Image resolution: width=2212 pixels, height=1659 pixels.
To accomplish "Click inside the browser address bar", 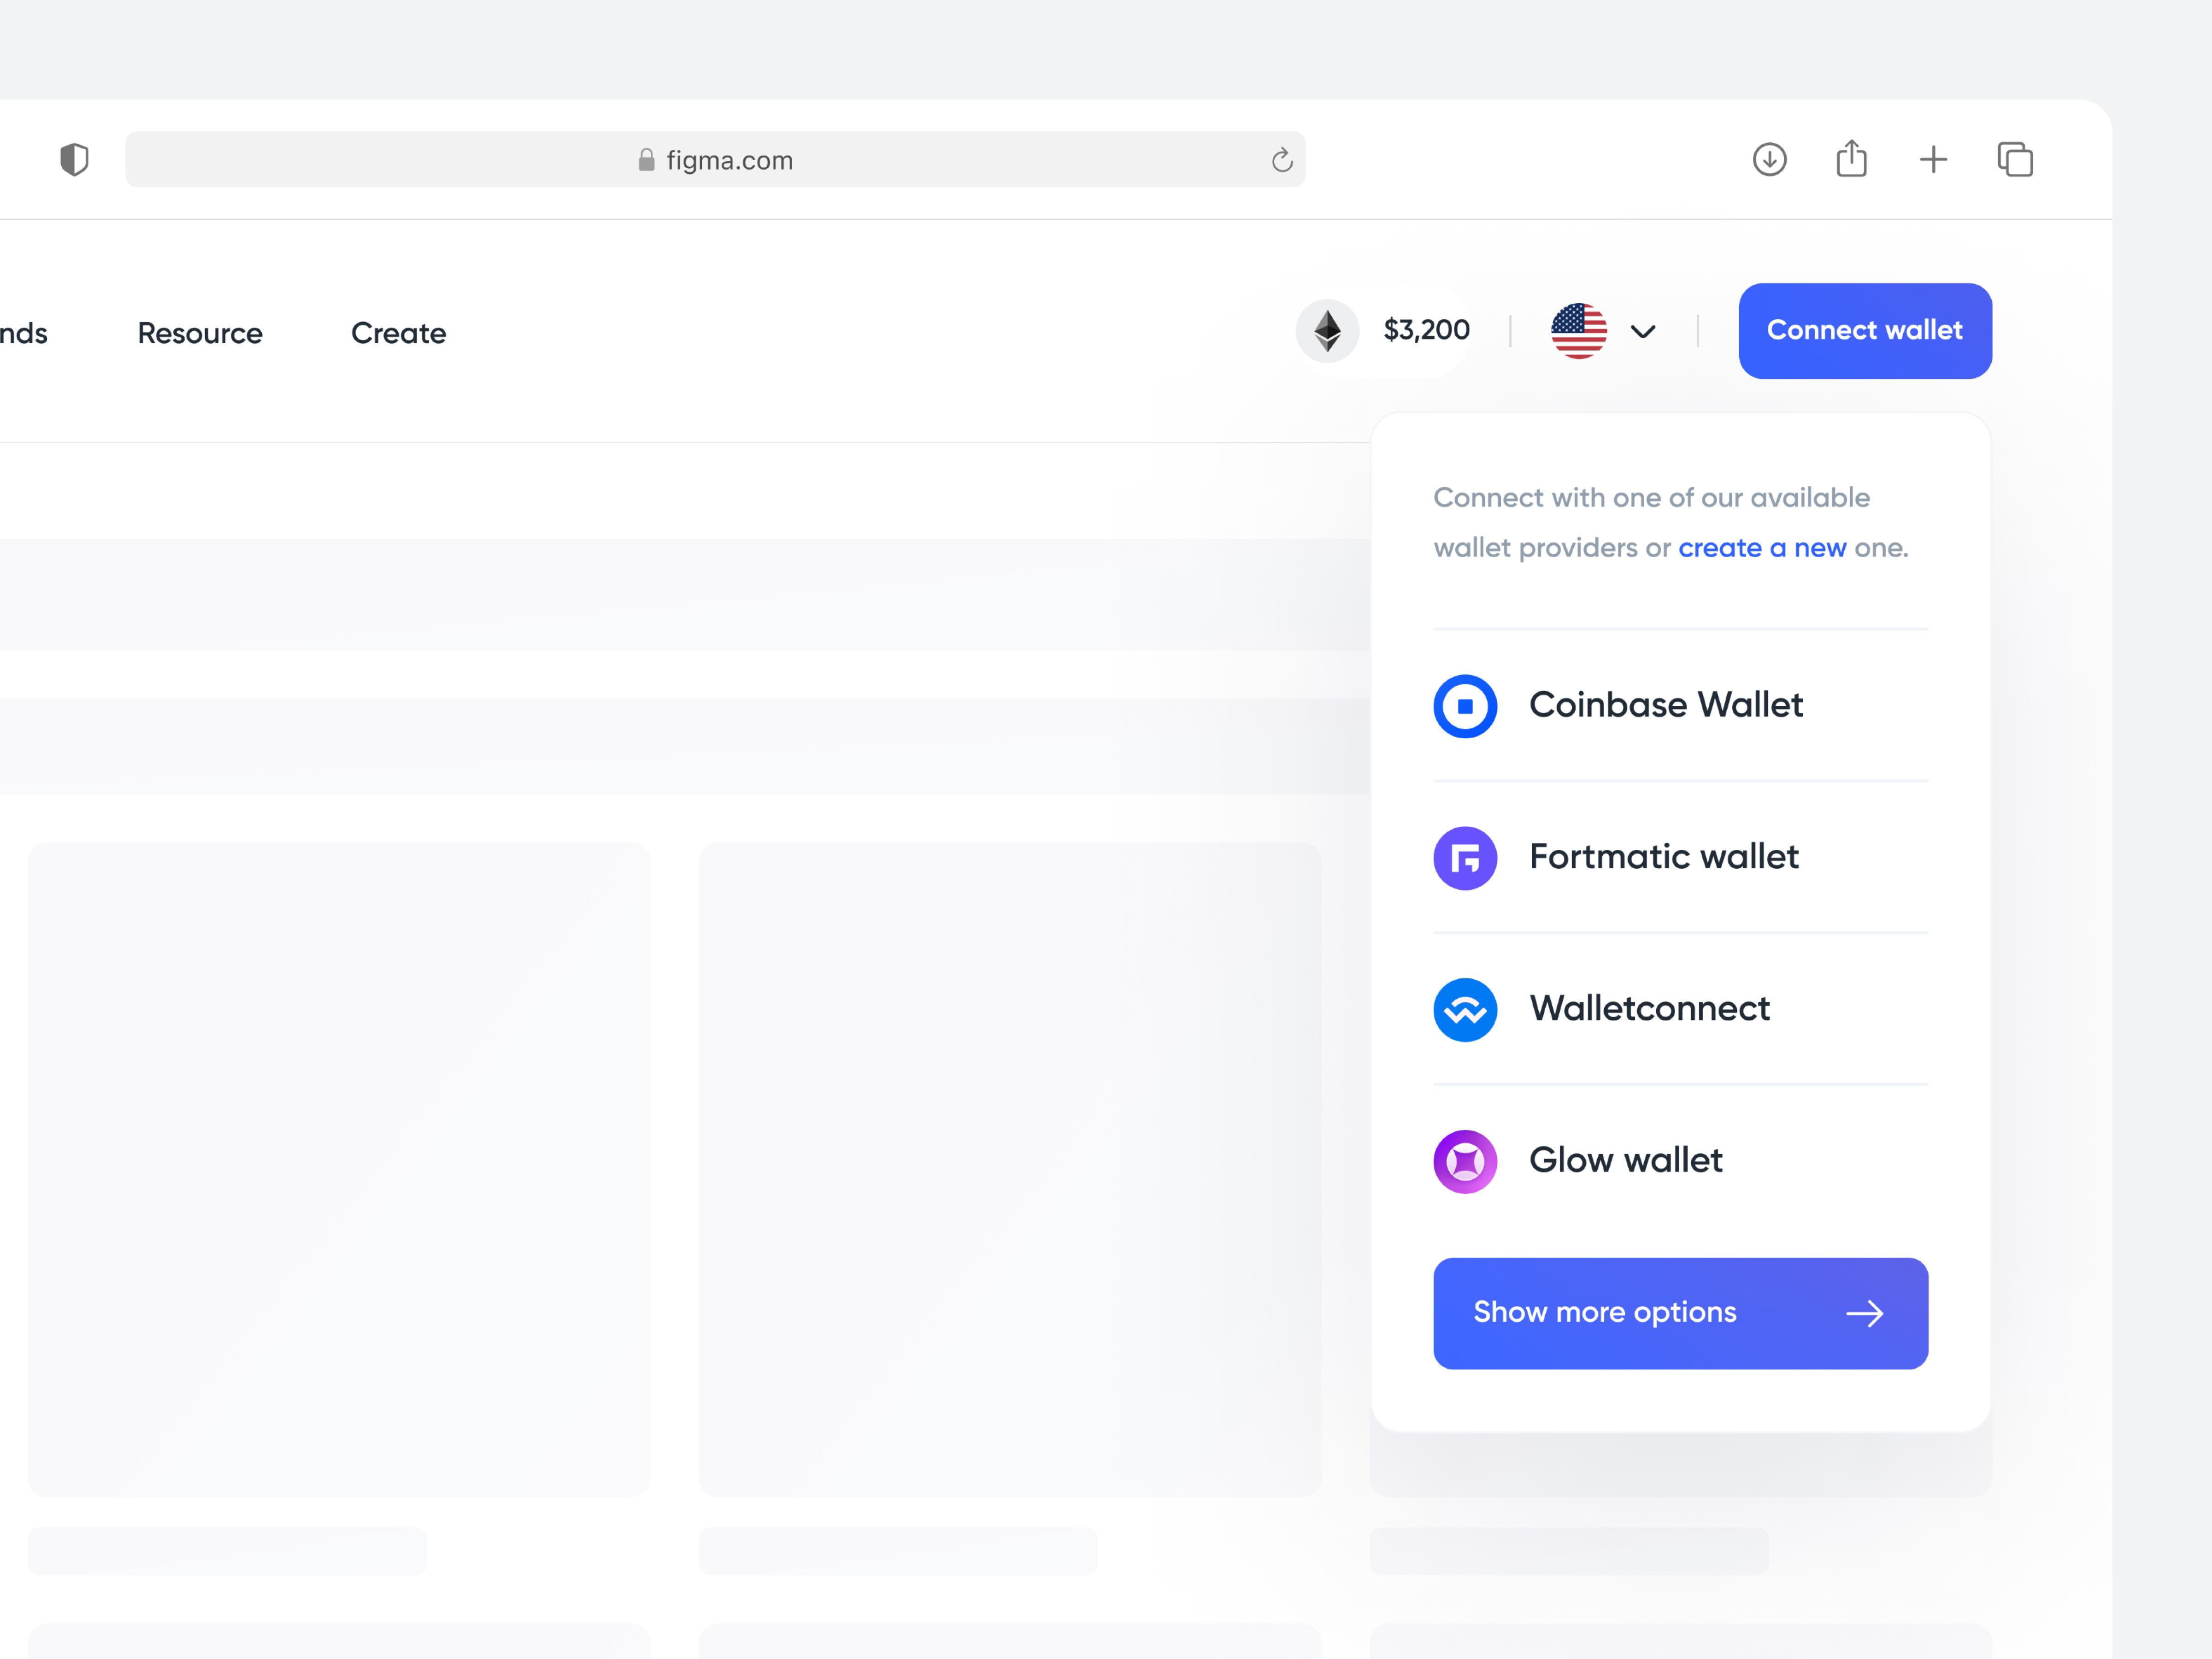I will (715, 159).
